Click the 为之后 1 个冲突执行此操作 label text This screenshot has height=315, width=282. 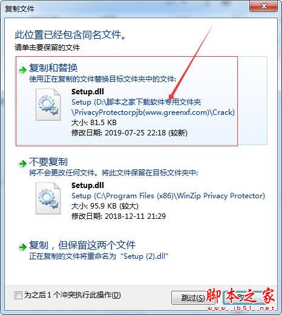pyautogui.click(x=73, y=295)
